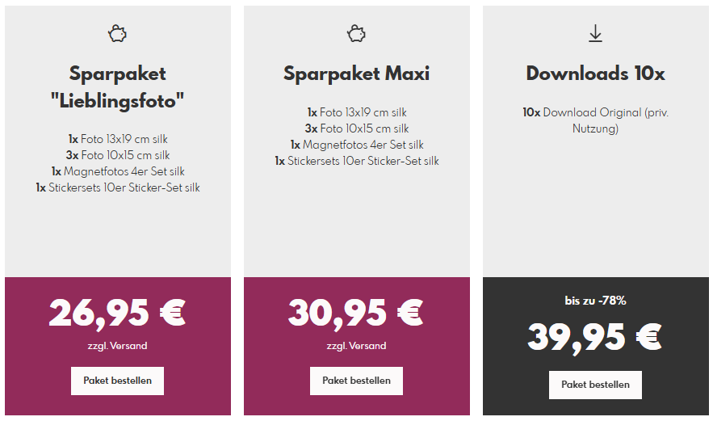Click the 26,95 € price
Viewport: 713px width, 421px height.
coord(118,314)
